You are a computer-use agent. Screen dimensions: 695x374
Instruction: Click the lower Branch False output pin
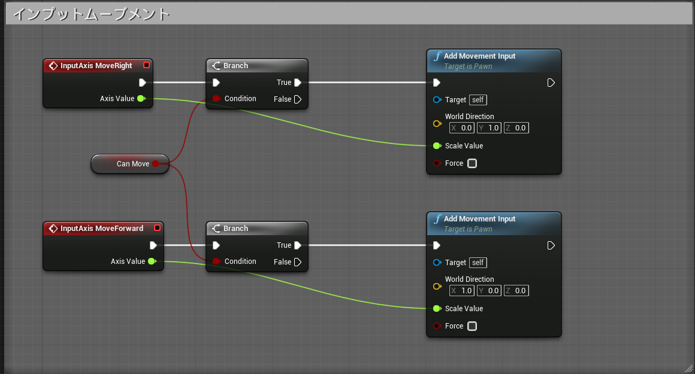tap(298, 262)
